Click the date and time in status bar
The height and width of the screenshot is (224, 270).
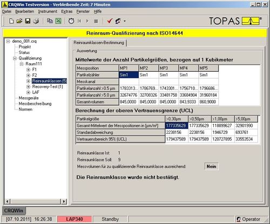pyautogui.click(x=29, y=219)
